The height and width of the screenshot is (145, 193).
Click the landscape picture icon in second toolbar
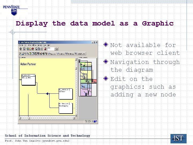[x=23, y=53]
